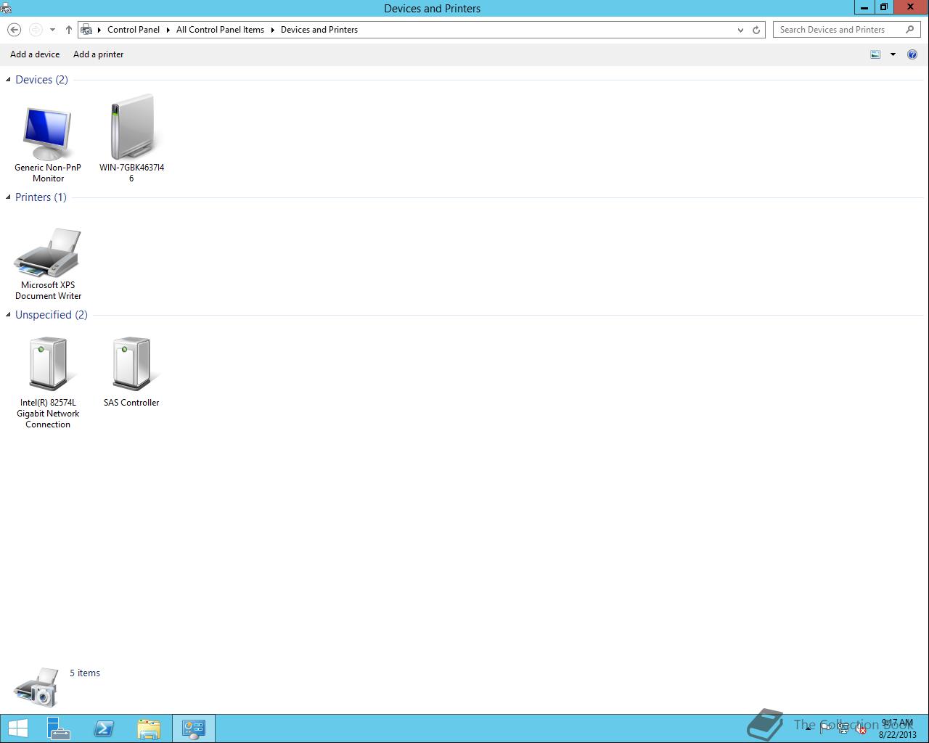929x743 pixels.
Task: Click the network tray icon
Action: coord(843,728)
